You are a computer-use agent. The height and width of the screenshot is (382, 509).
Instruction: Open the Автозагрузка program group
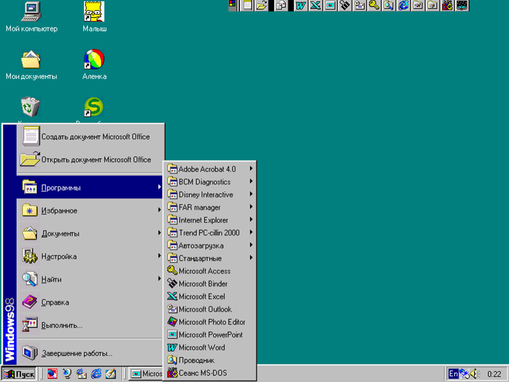[x=210, y=245]
